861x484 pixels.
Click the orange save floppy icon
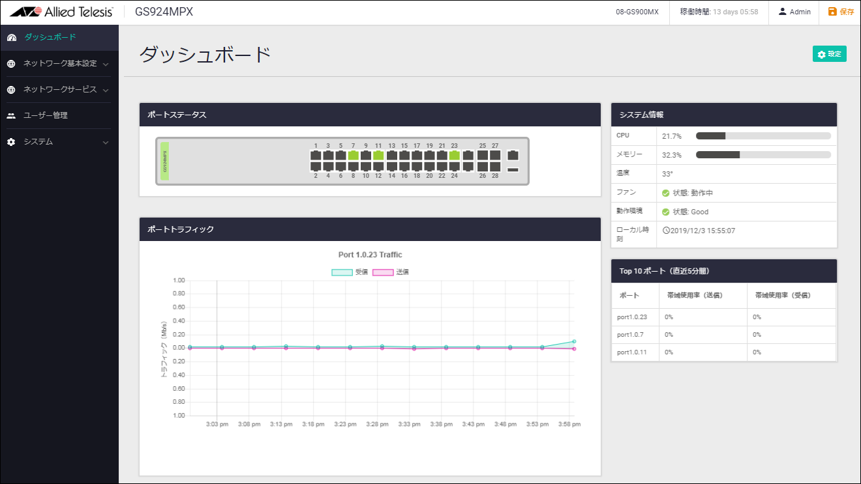[832, 12]
